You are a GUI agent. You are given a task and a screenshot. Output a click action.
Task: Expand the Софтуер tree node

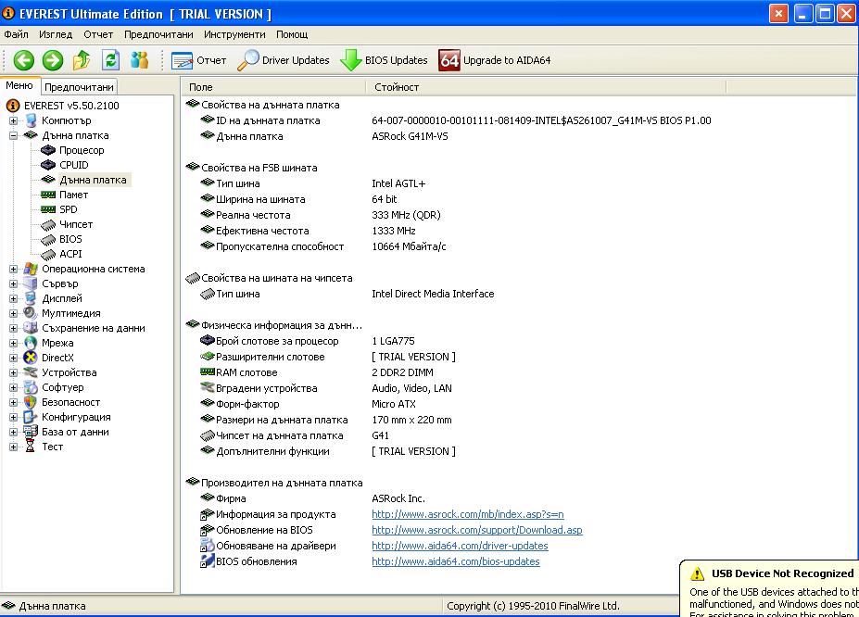pyautogui.click(x=13, y=387)
